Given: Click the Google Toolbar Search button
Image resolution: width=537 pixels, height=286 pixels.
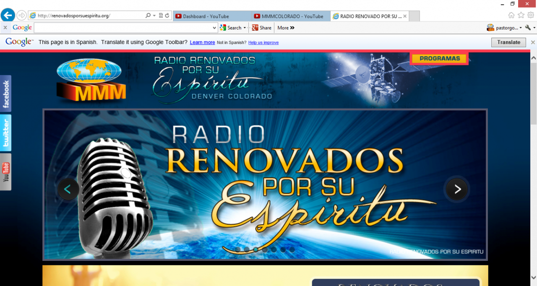Looking at the screenshot, I should tap(231, 28).
